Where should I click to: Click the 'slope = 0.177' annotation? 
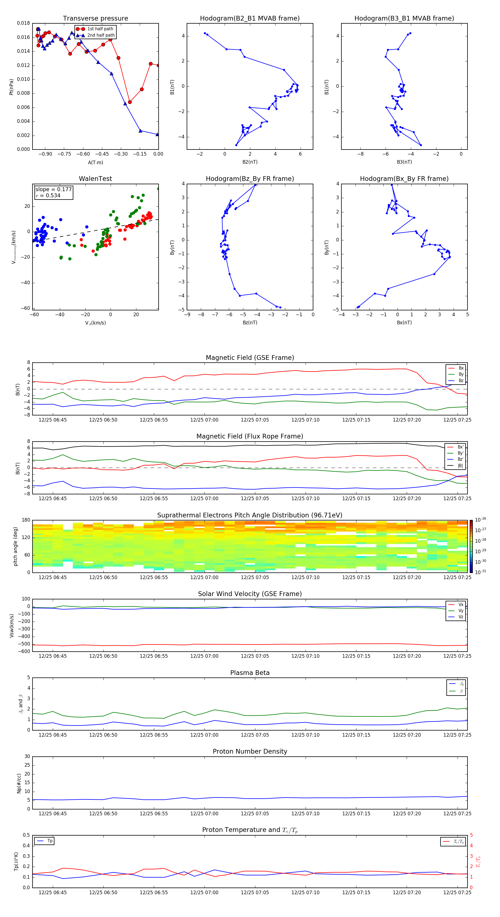tap(53, 190)
